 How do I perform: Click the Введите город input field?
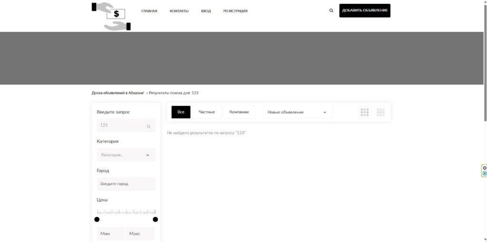[x=126, y=184]
